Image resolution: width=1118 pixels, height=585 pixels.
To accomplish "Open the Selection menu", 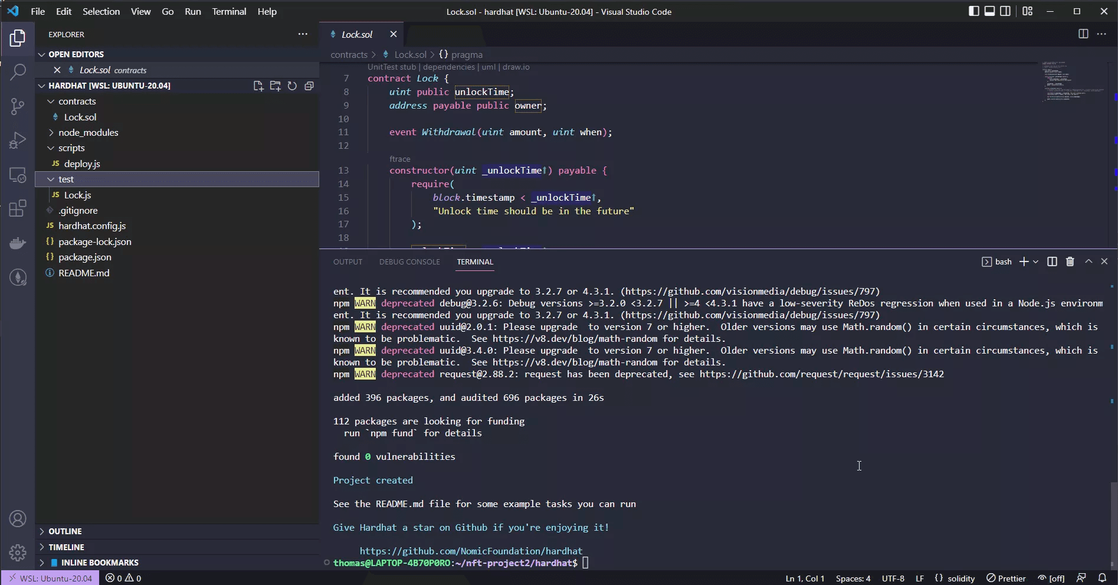I will tap(101, 11).
